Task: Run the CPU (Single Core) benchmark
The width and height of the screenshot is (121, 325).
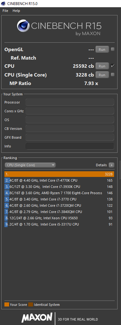Action: pyautogui.click(x=102, y=75)
